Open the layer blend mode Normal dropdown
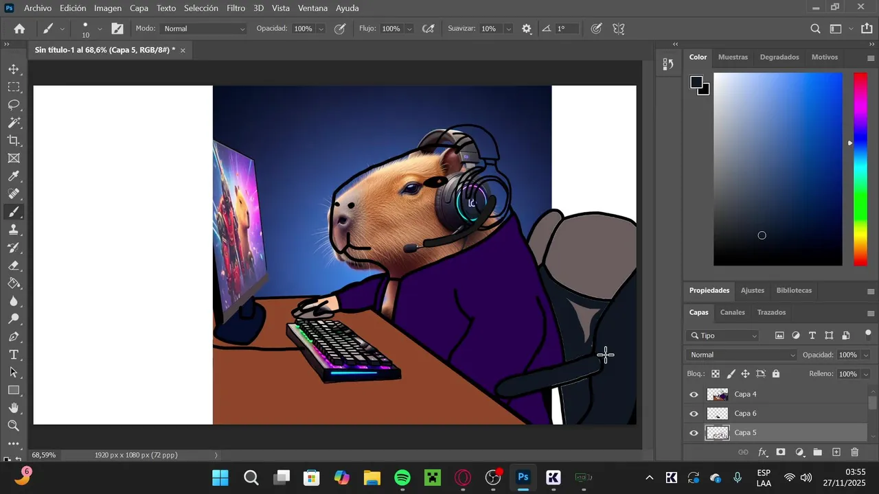879x494 pixels. pos(742,355)
